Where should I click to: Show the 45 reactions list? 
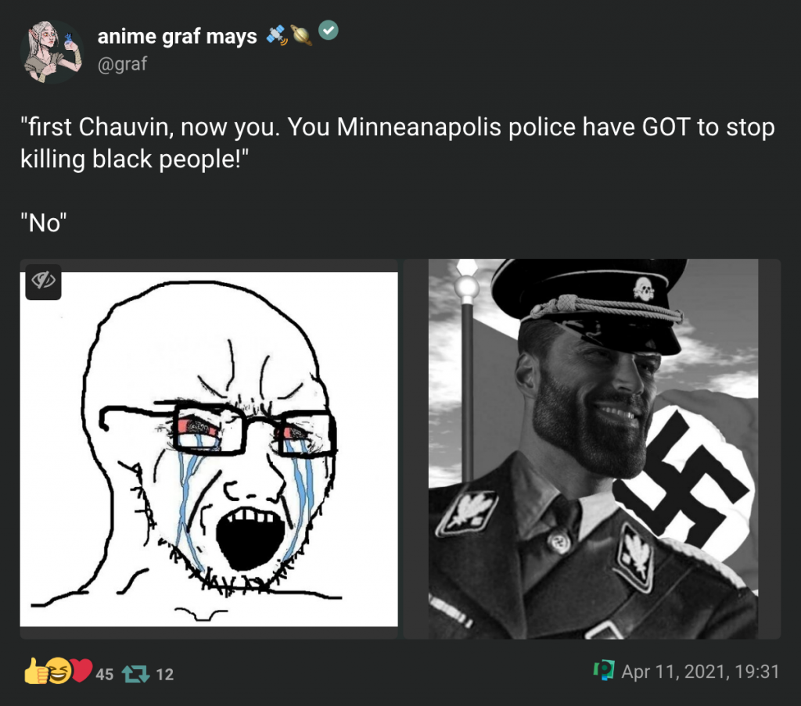click(104, 675)
